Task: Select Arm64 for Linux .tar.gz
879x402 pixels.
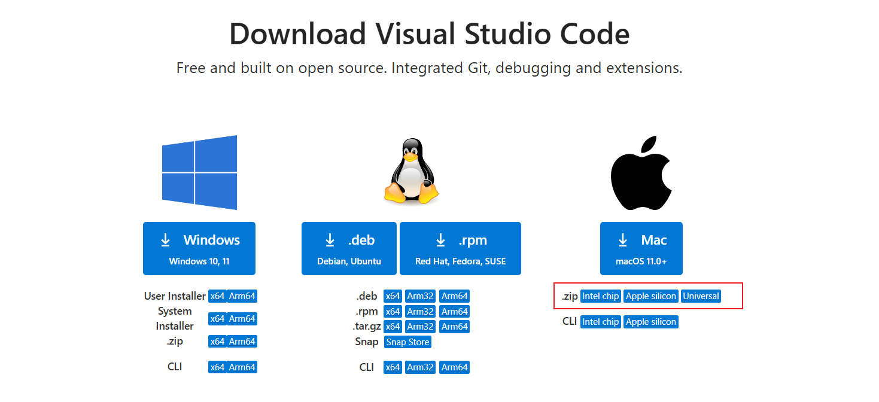Action: (454, 327)
